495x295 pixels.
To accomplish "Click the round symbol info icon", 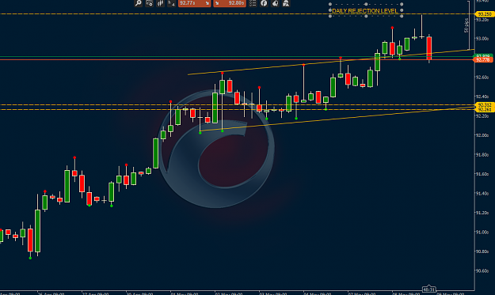I will click(264, 3).
